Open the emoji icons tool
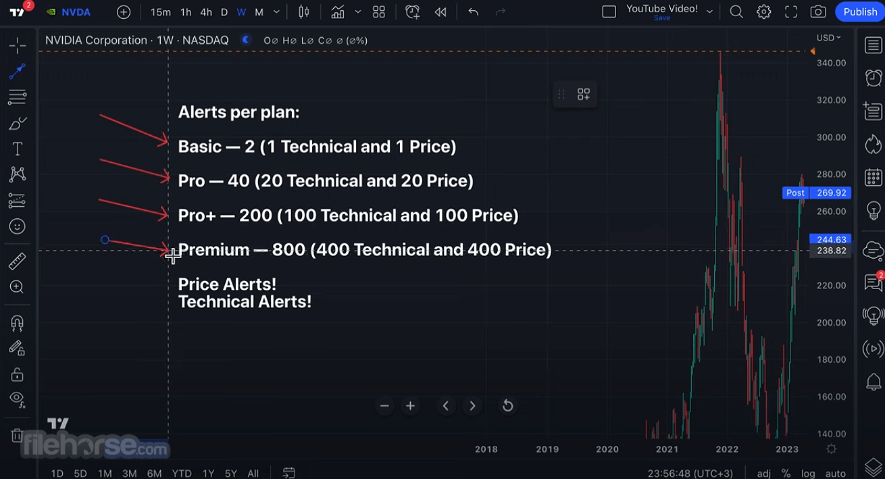 pyautogui.click(x=17, y=227)
